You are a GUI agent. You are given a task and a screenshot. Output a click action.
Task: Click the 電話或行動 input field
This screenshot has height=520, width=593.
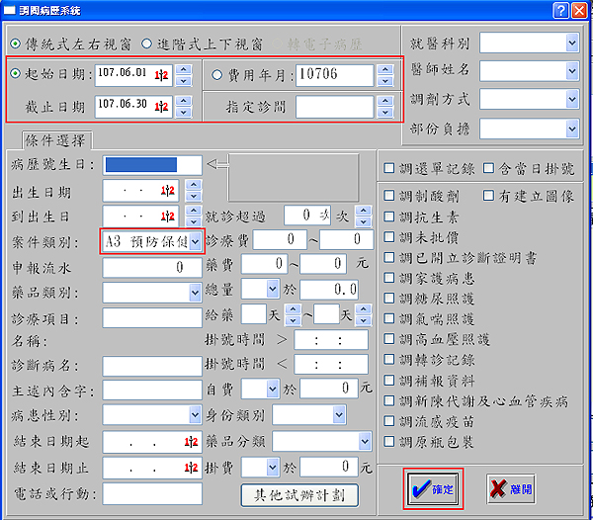click(151, 493)
